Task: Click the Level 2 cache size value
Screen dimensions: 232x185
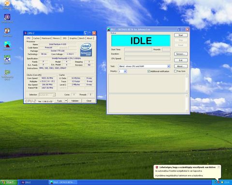Action: 76,84
